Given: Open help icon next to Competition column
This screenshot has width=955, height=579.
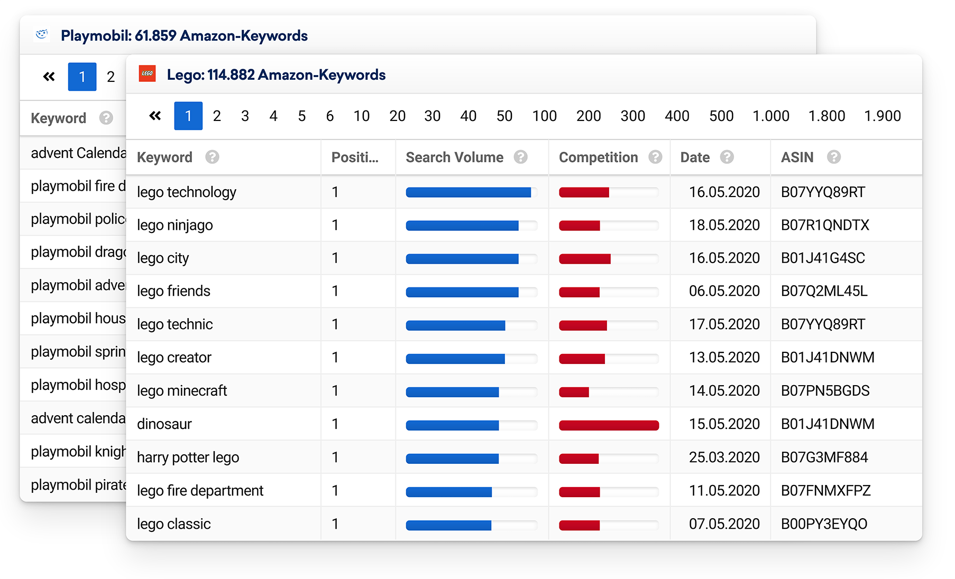Looking at the screenshot, I should 655,157.
